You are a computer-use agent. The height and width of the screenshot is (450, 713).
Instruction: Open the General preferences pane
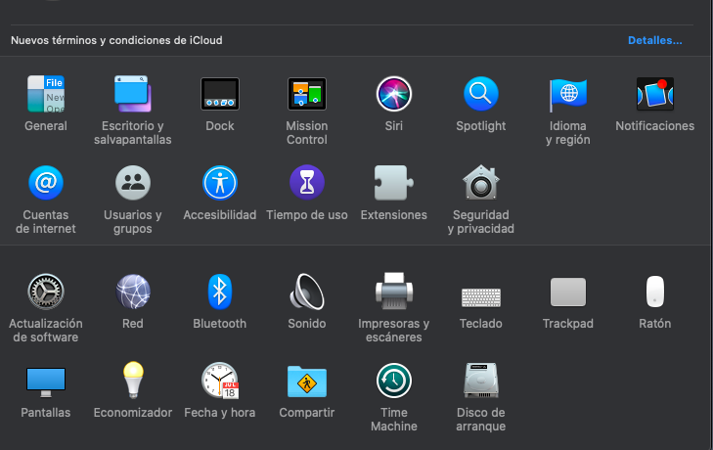pyautogui.click(x=46, y=95)
